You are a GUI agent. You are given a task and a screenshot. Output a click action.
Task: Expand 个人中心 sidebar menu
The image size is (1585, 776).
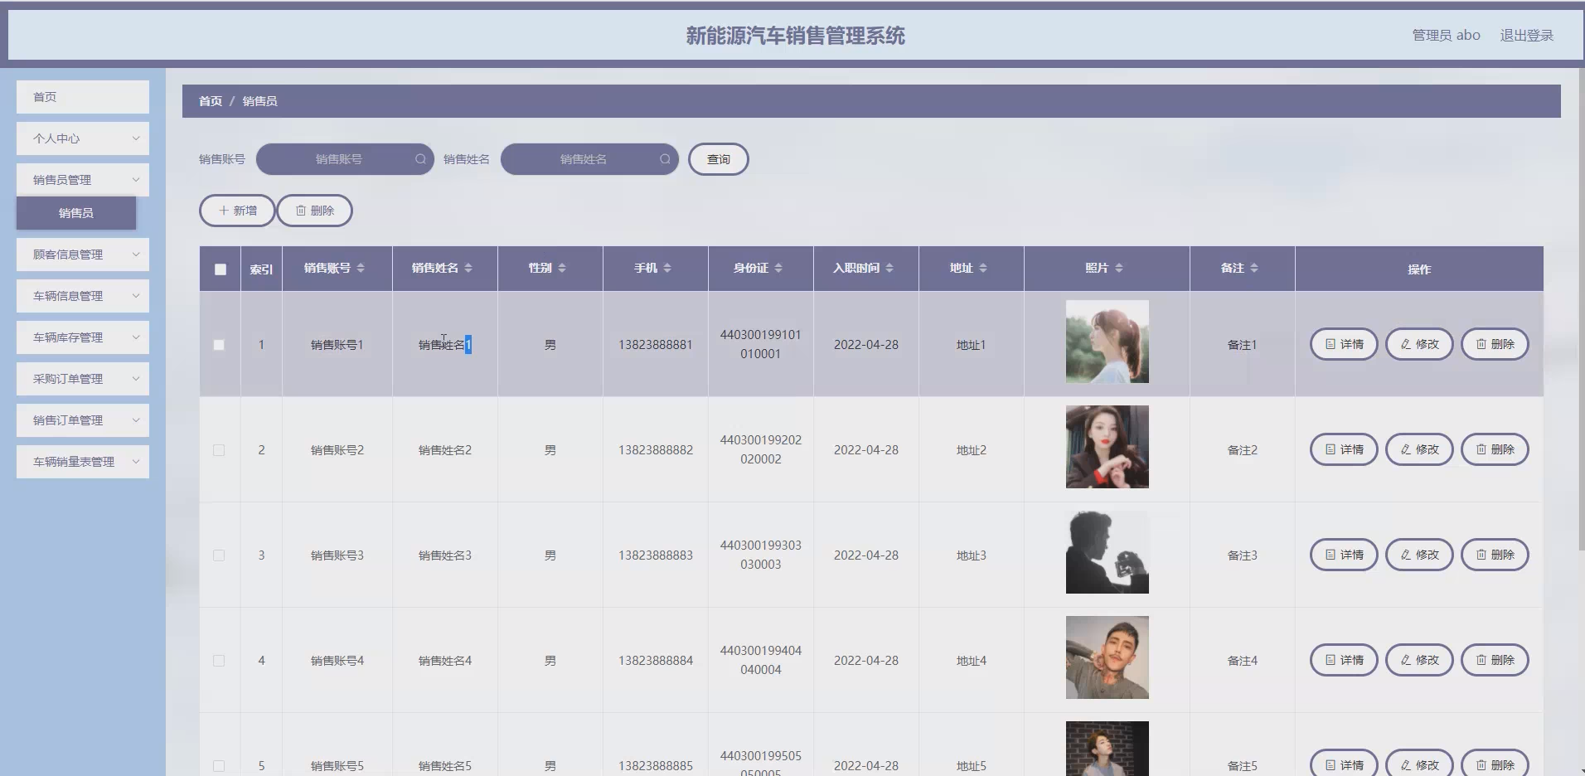click(x=83, y=138)
